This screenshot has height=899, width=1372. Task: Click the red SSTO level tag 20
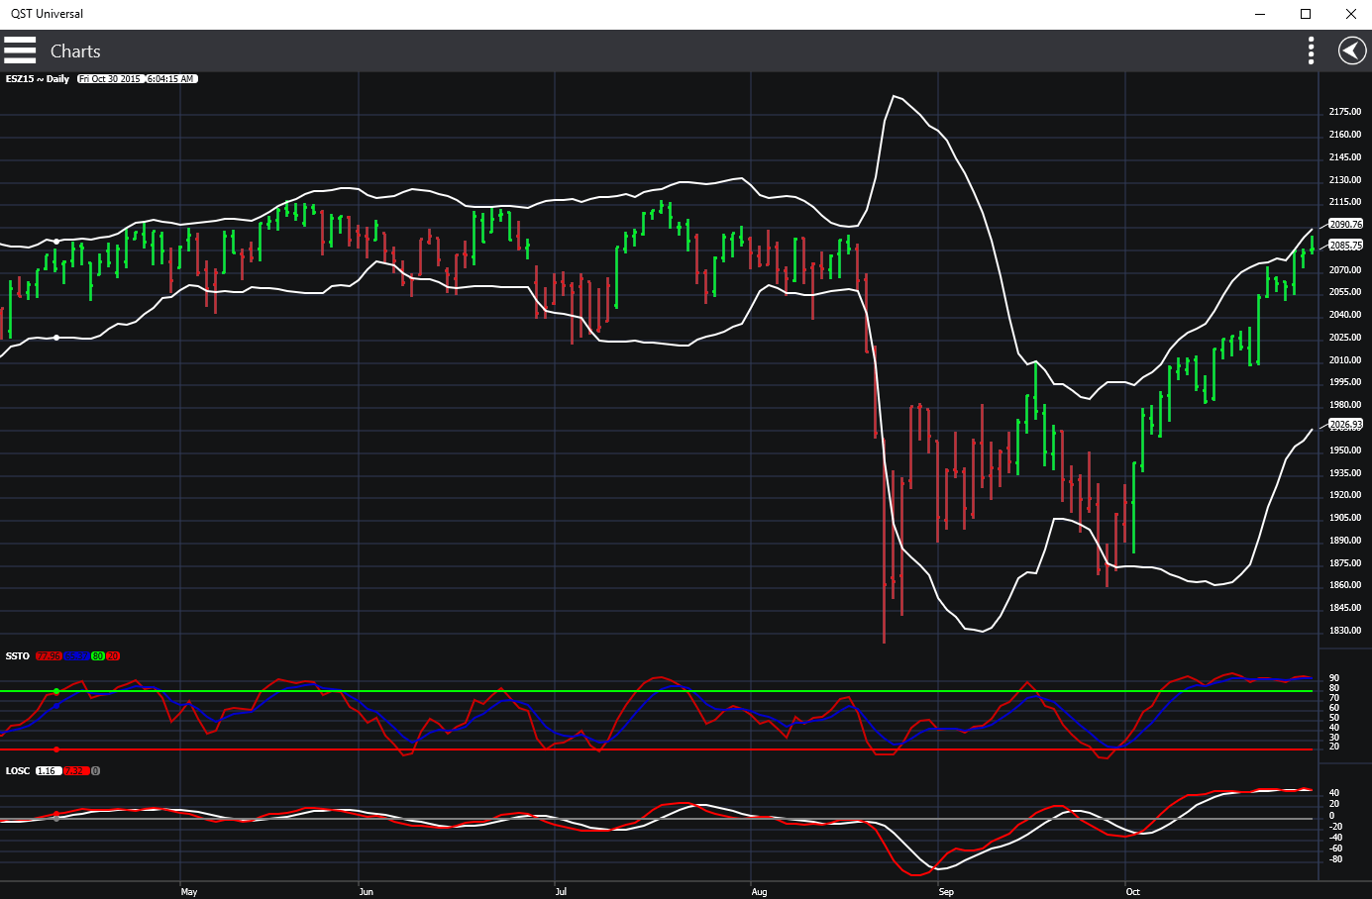[113, 656]
